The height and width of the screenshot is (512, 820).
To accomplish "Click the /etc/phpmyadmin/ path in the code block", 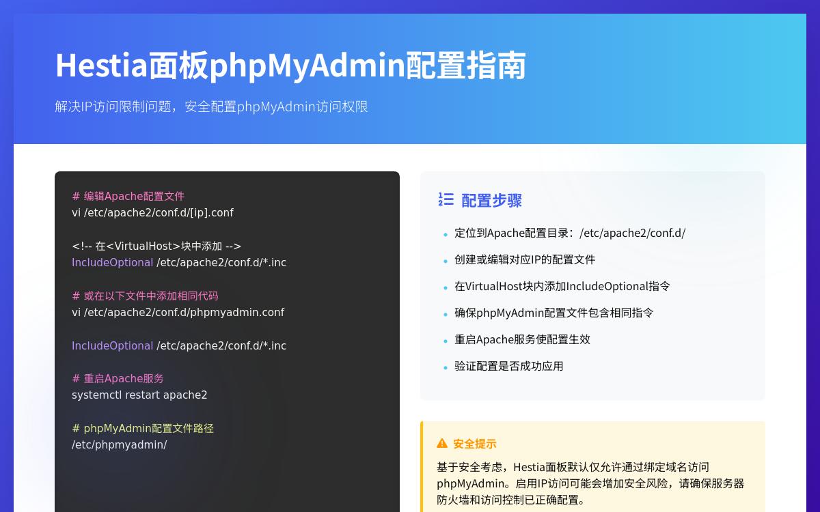I will coord(119,444).
